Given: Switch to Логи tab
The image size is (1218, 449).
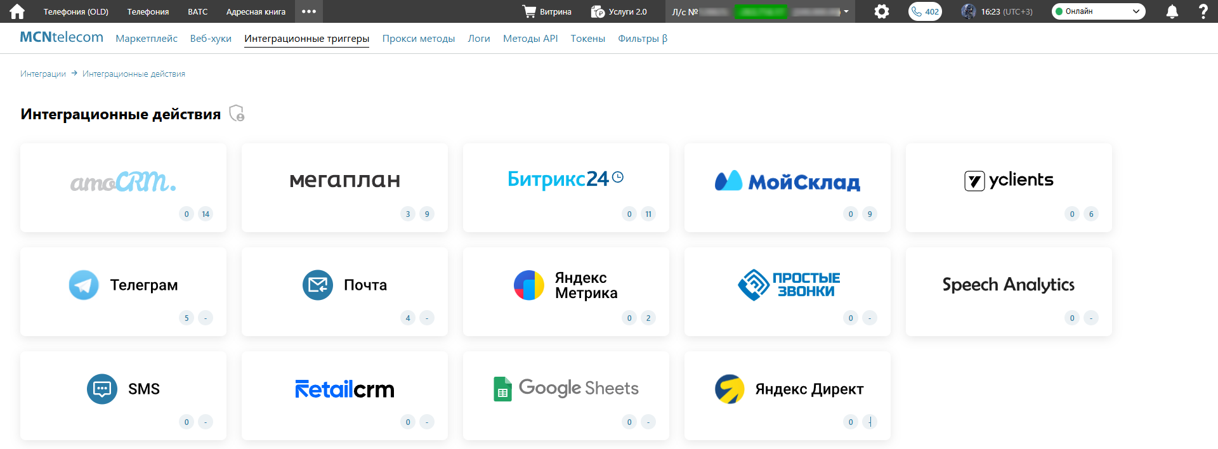Looking at the screenshot, I should 479,39.
